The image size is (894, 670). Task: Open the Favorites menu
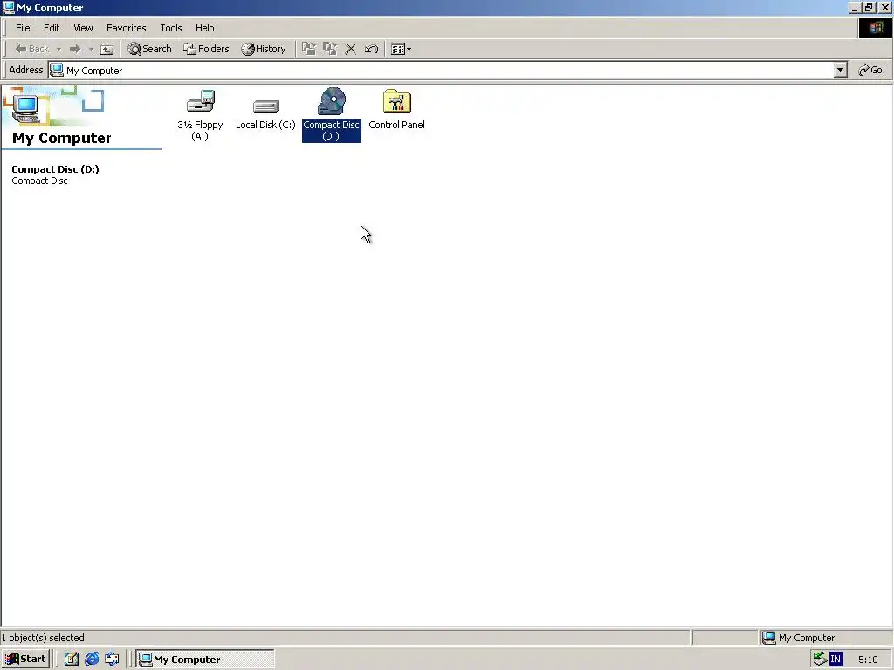127,28
